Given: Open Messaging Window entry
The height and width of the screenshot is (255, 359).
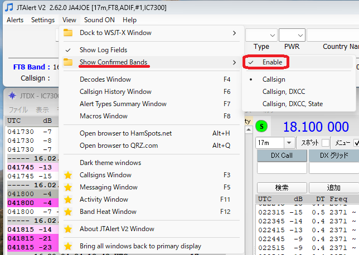Looking at the screenshot, I should click(151, 187).
